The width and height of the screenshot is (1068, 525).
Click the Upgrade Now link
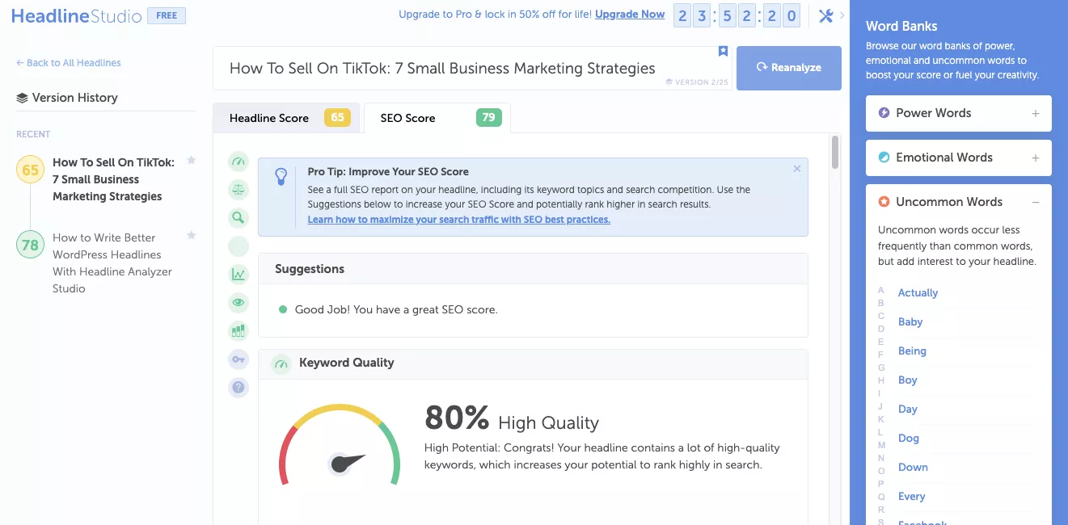tap(630, 15)
